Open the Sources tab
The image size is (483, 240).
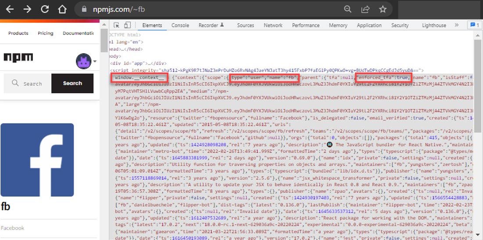246,25
